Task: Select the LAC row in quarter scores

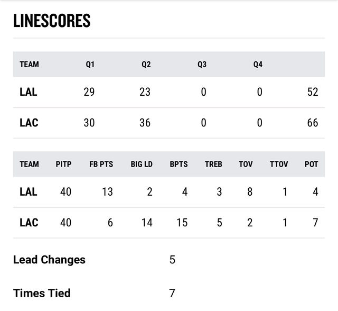Action: click(169, 123)
